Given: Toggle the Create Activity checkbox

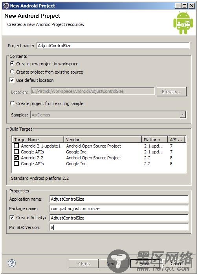Looking at the screenshot, I should (x=12, y=218).
